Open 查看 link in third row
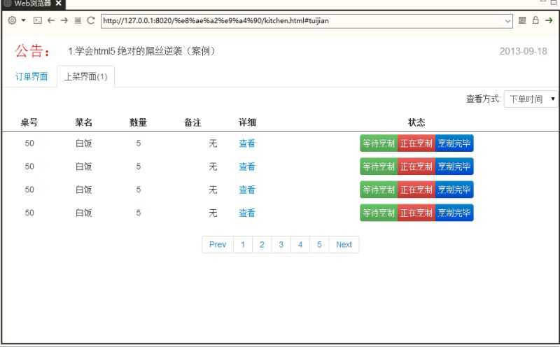This screenshot has width=560, height=347. point(247,190)
